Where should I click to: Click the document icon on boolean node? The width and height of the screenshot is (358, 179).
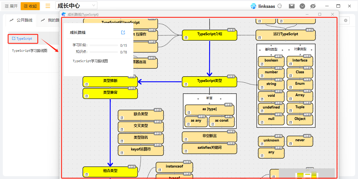pos(262,64)
